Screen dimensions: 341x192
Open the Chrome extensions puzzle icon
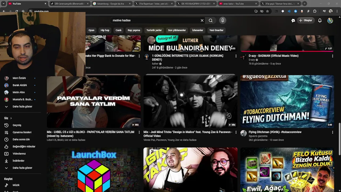pos(315,11)
